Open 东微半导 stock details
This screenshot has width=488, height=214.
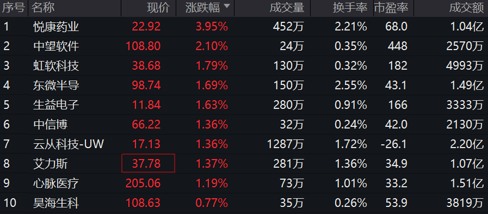point(57,85)
